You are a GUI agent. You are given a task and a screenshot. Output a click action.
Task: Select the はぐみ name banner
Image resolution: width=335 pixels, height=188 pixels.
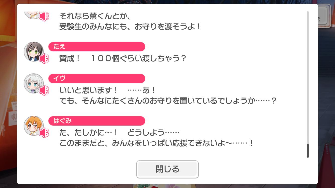click(x=97, y=121)
